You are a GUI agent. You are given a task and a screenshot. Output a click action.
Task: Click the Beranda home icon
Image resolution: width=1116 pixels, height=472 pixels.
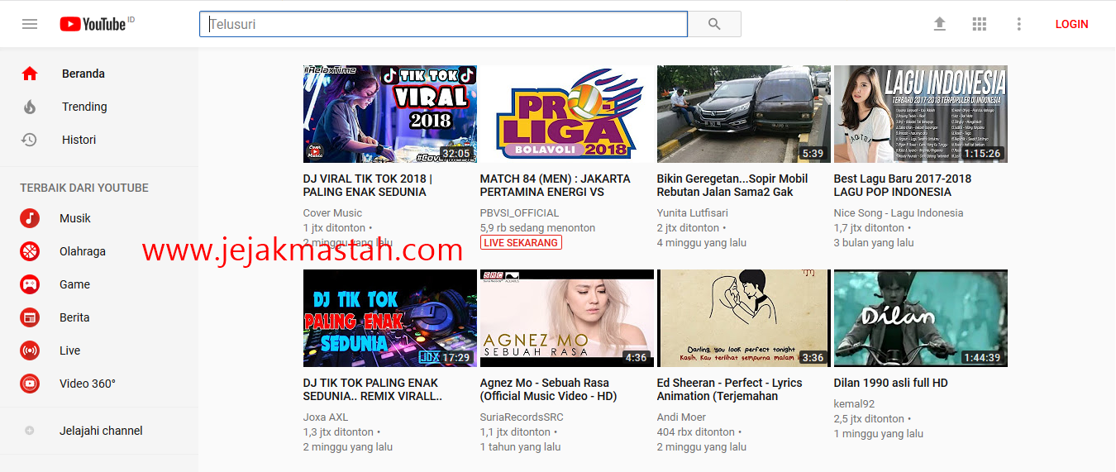(x=30, y=74)
